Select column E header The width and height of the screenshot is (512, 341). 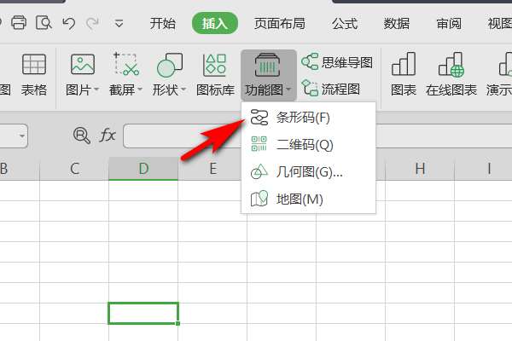212,169
